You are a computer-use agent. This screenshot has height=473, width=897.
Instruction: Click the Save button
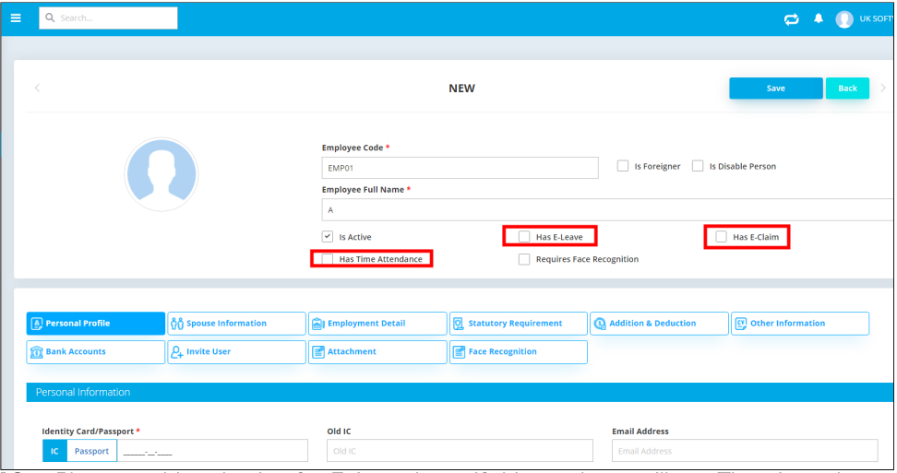775,88
